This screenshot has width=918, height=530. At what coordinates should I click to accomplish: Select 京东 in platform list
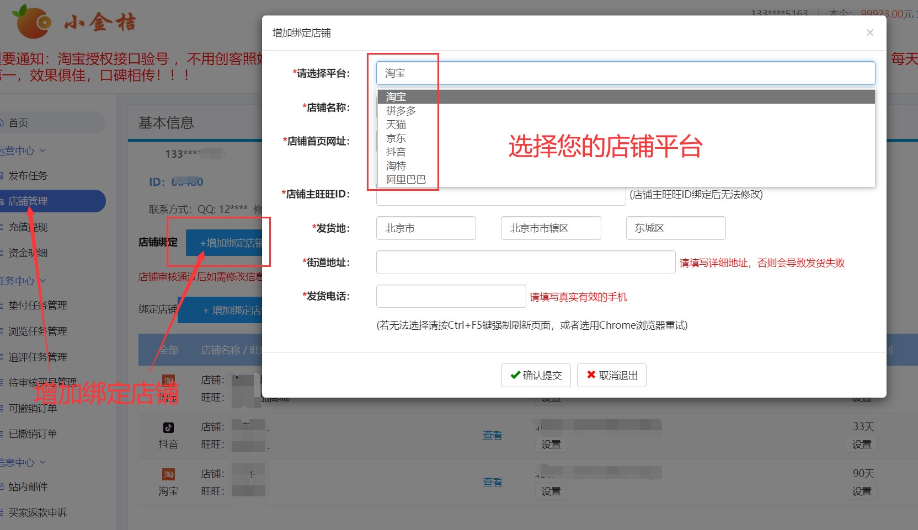626,138
